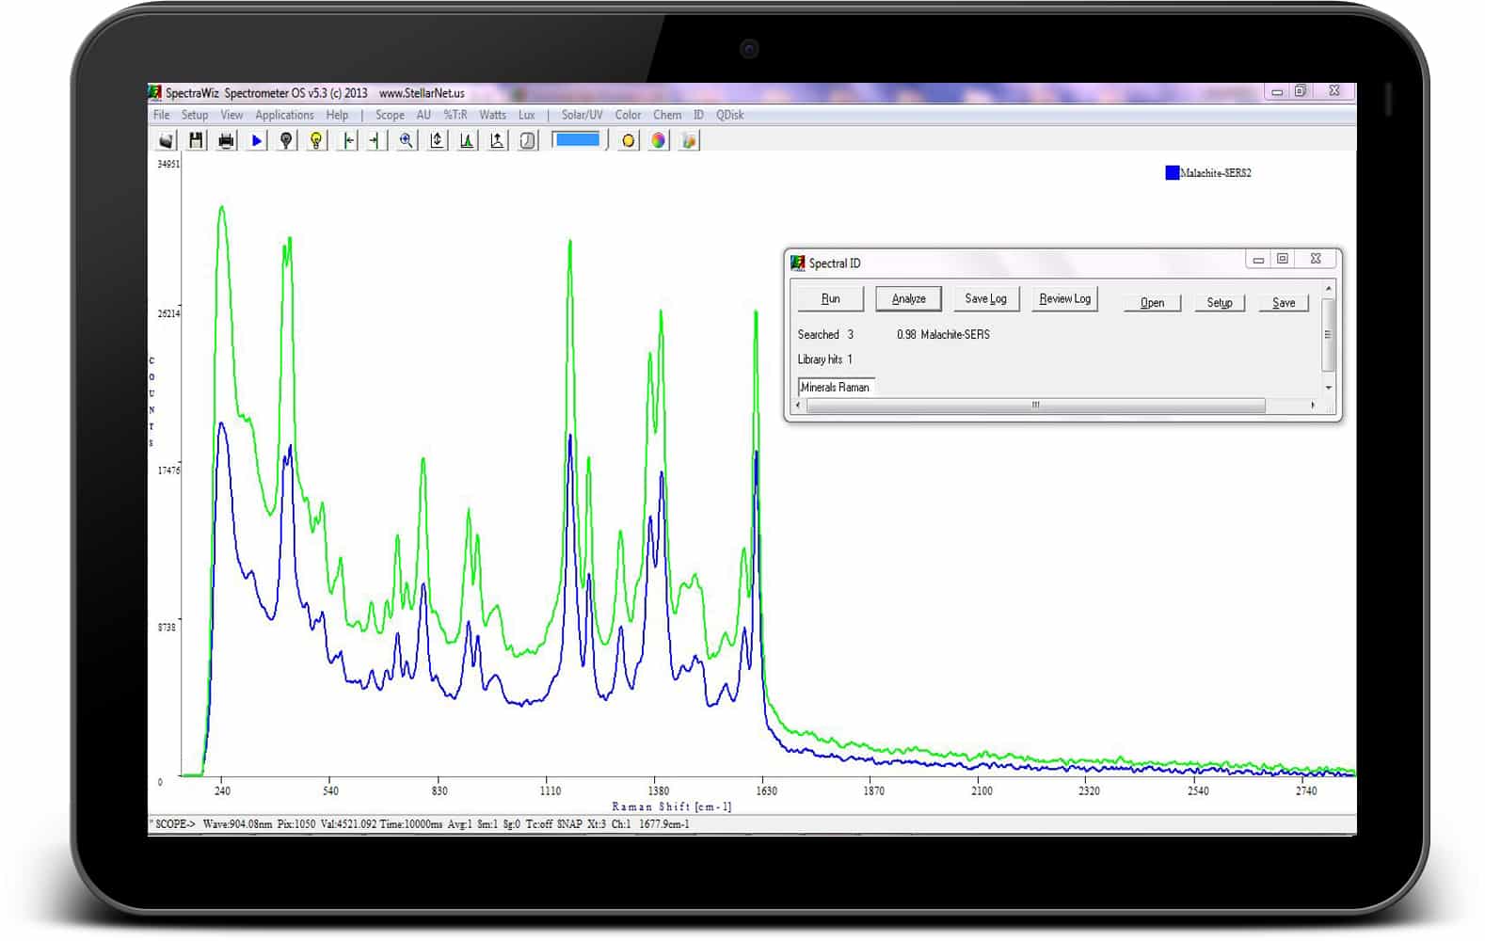Click the Review Log button

[1064, 298]
